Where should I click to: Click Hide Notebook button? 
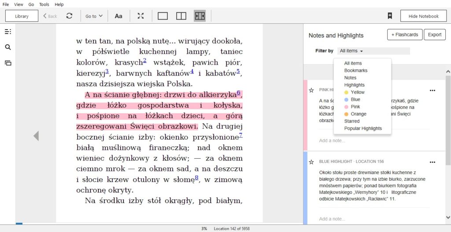point(423,16)
